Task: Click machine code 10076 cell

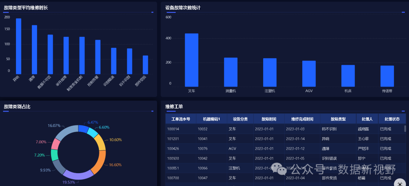Action: click(212, 149)
